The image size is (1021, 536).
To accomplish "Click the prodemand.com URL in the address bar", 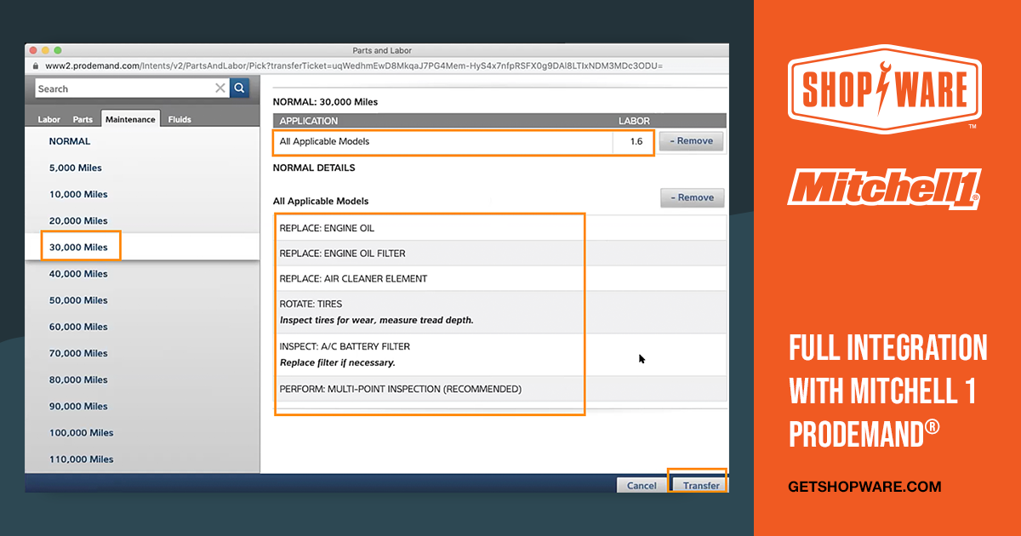I will [354, 66].
